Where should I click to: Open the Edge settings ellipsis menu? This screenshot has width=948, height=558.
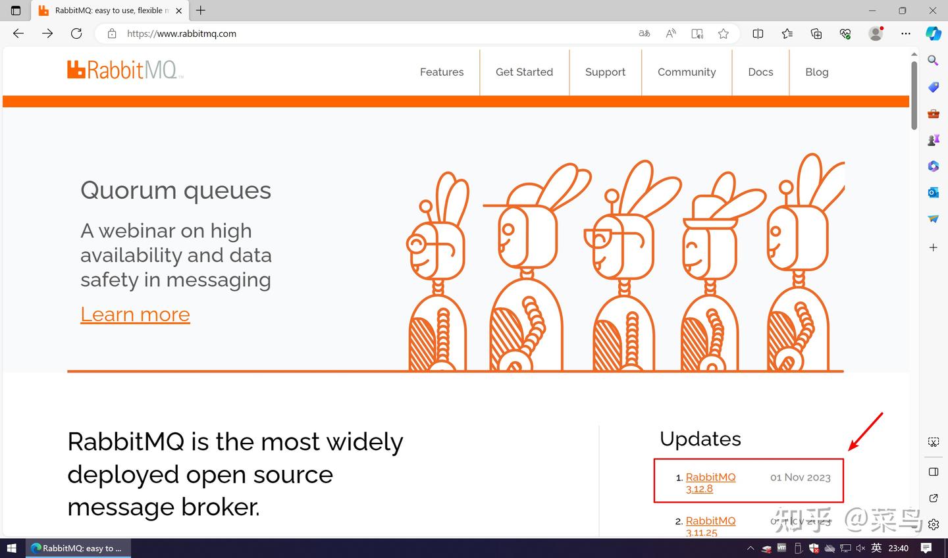click(906, 33)
